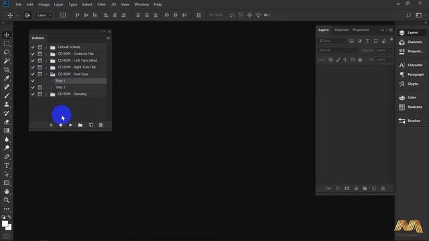Play the selected action
Screen dimensions: 429x241
tap(71, 125)
